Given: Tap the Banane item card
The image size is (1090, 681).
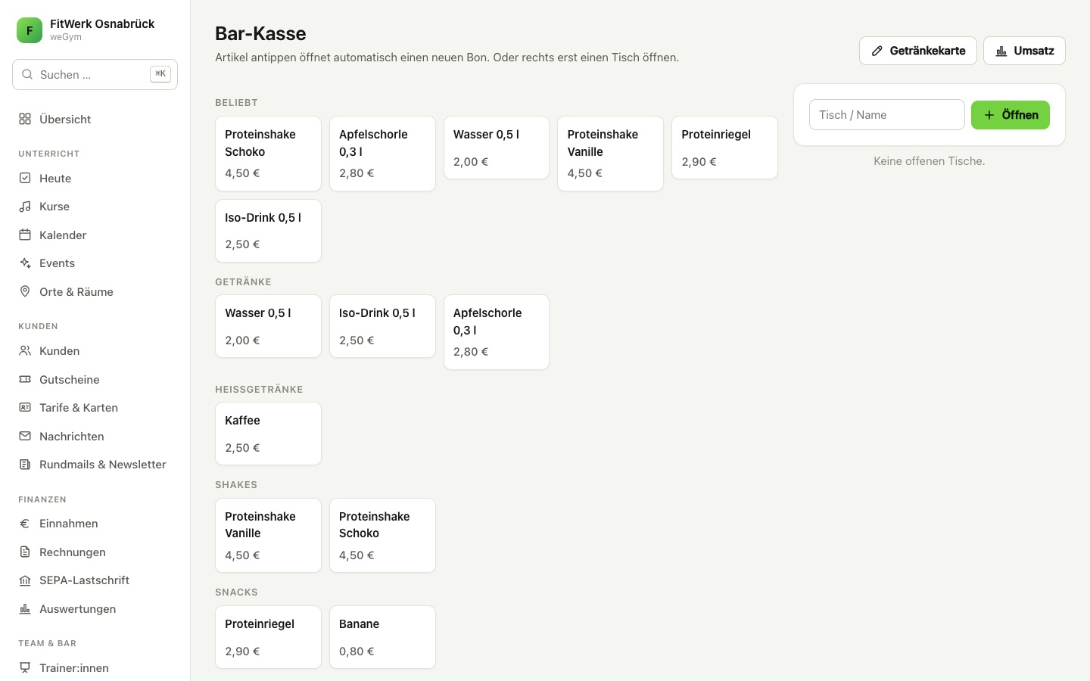Looking at the screenshot, I should (382, 637).
